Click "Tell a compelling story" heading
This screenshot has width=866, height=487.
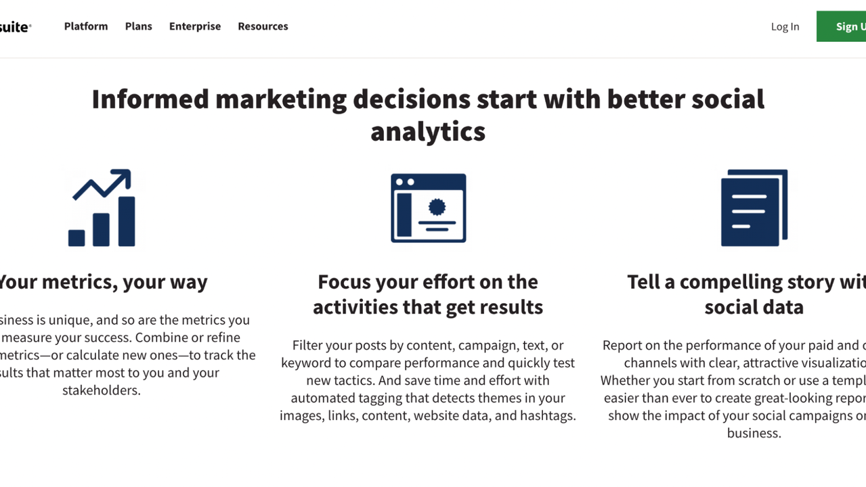tap(746, 294)
